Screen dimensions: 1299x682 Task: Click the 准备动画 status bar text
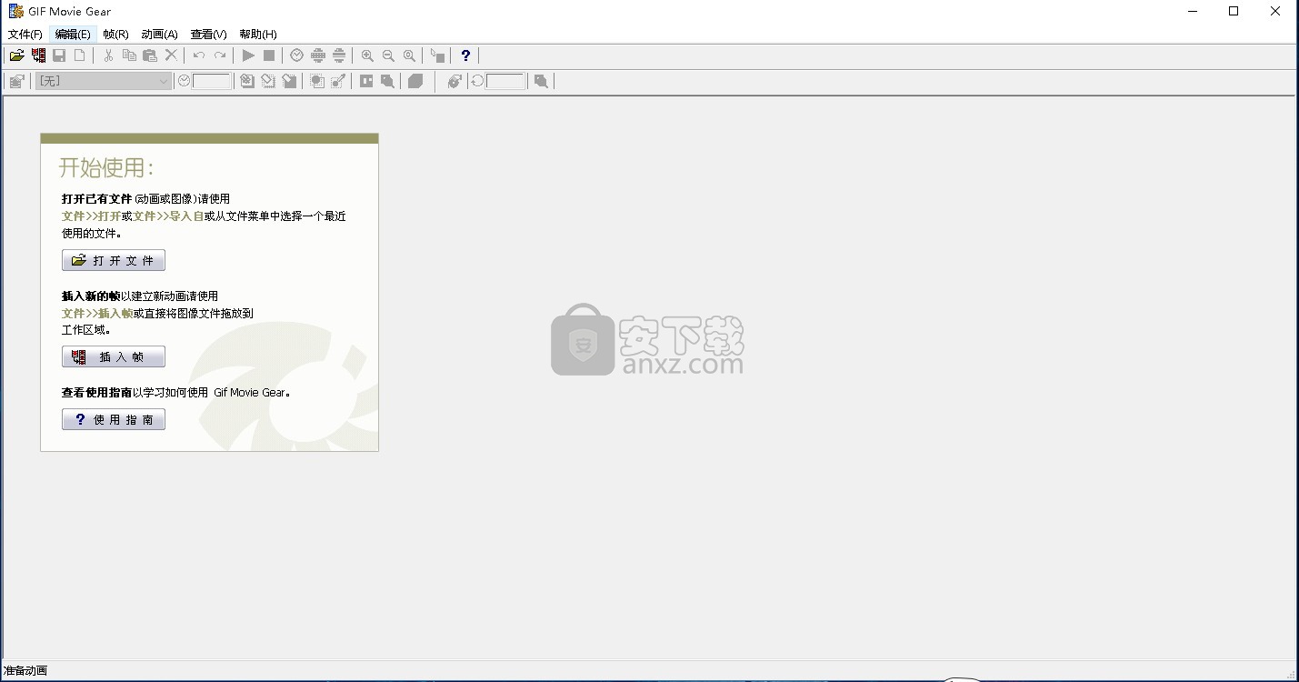25,671
